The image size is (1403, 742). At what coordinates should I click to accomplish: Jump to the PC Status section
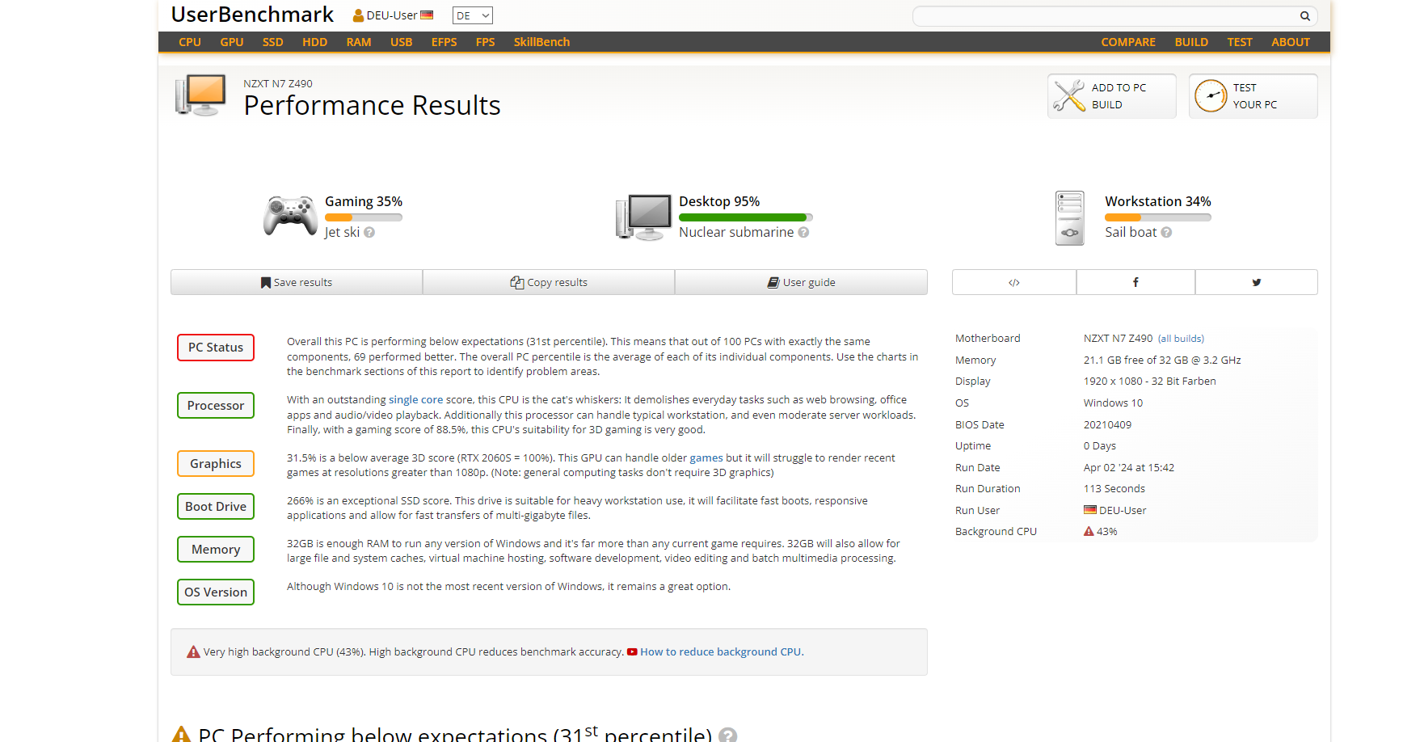pyautogui.click(x=216, y=348)
